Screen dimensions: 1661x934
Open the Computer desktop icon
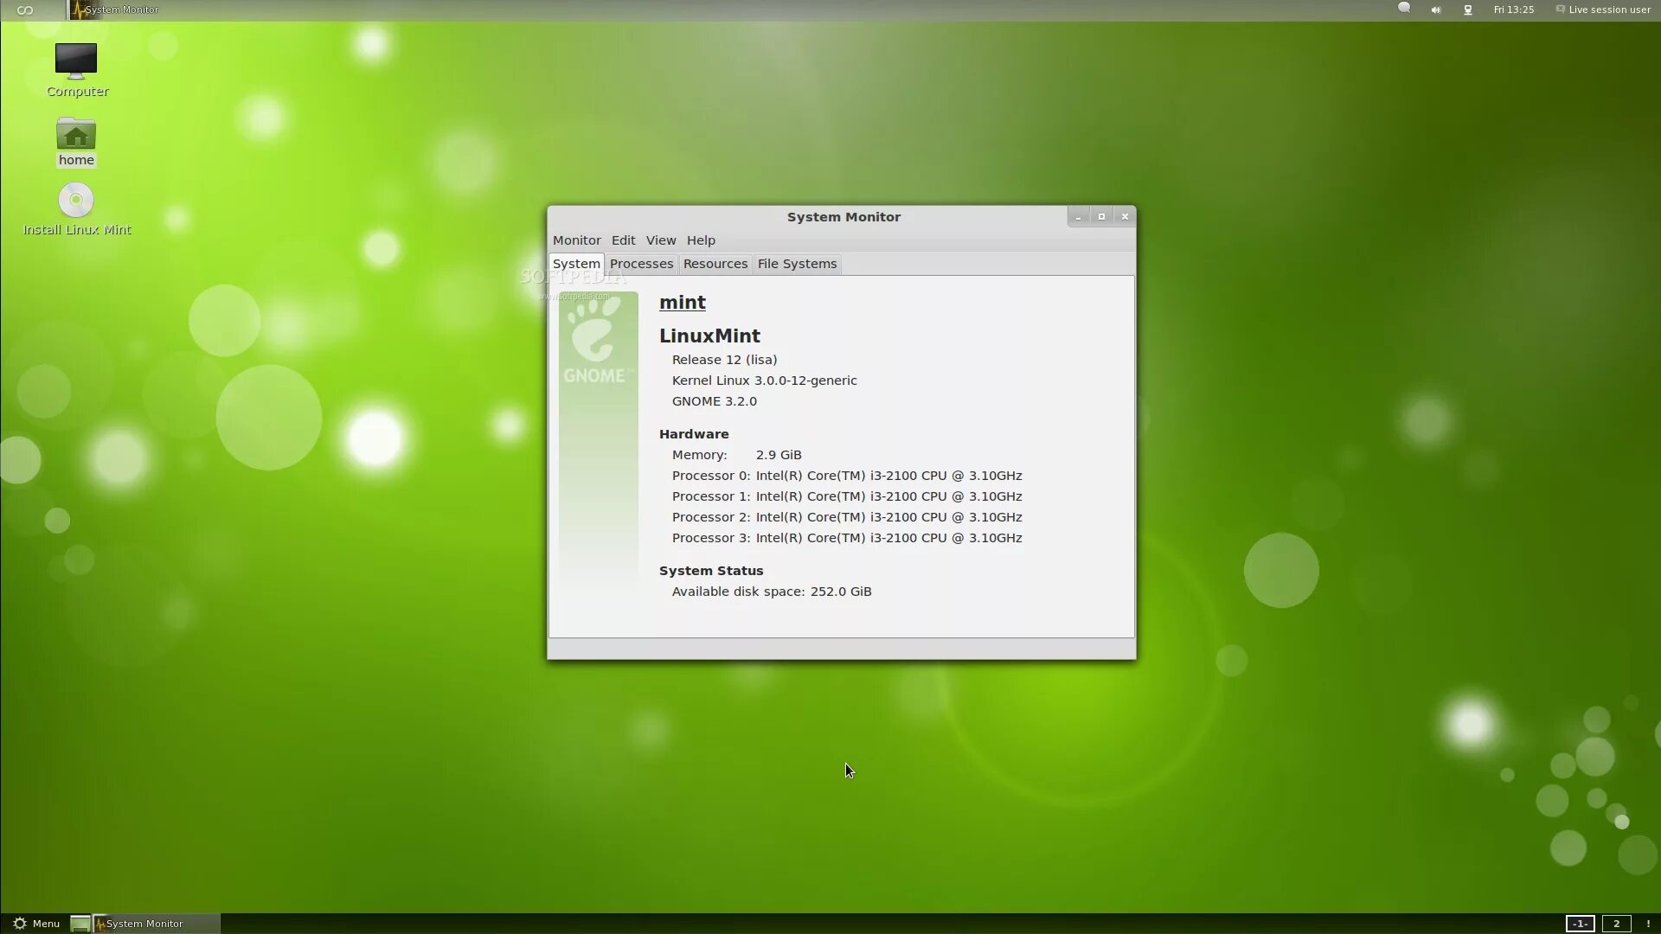click(76, 61)
